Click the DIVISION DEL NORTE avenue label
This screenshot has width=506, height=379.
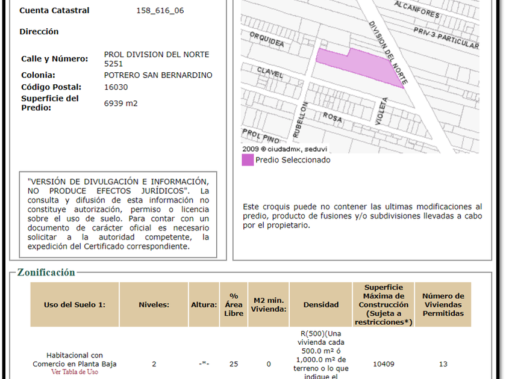pos(388,52)
